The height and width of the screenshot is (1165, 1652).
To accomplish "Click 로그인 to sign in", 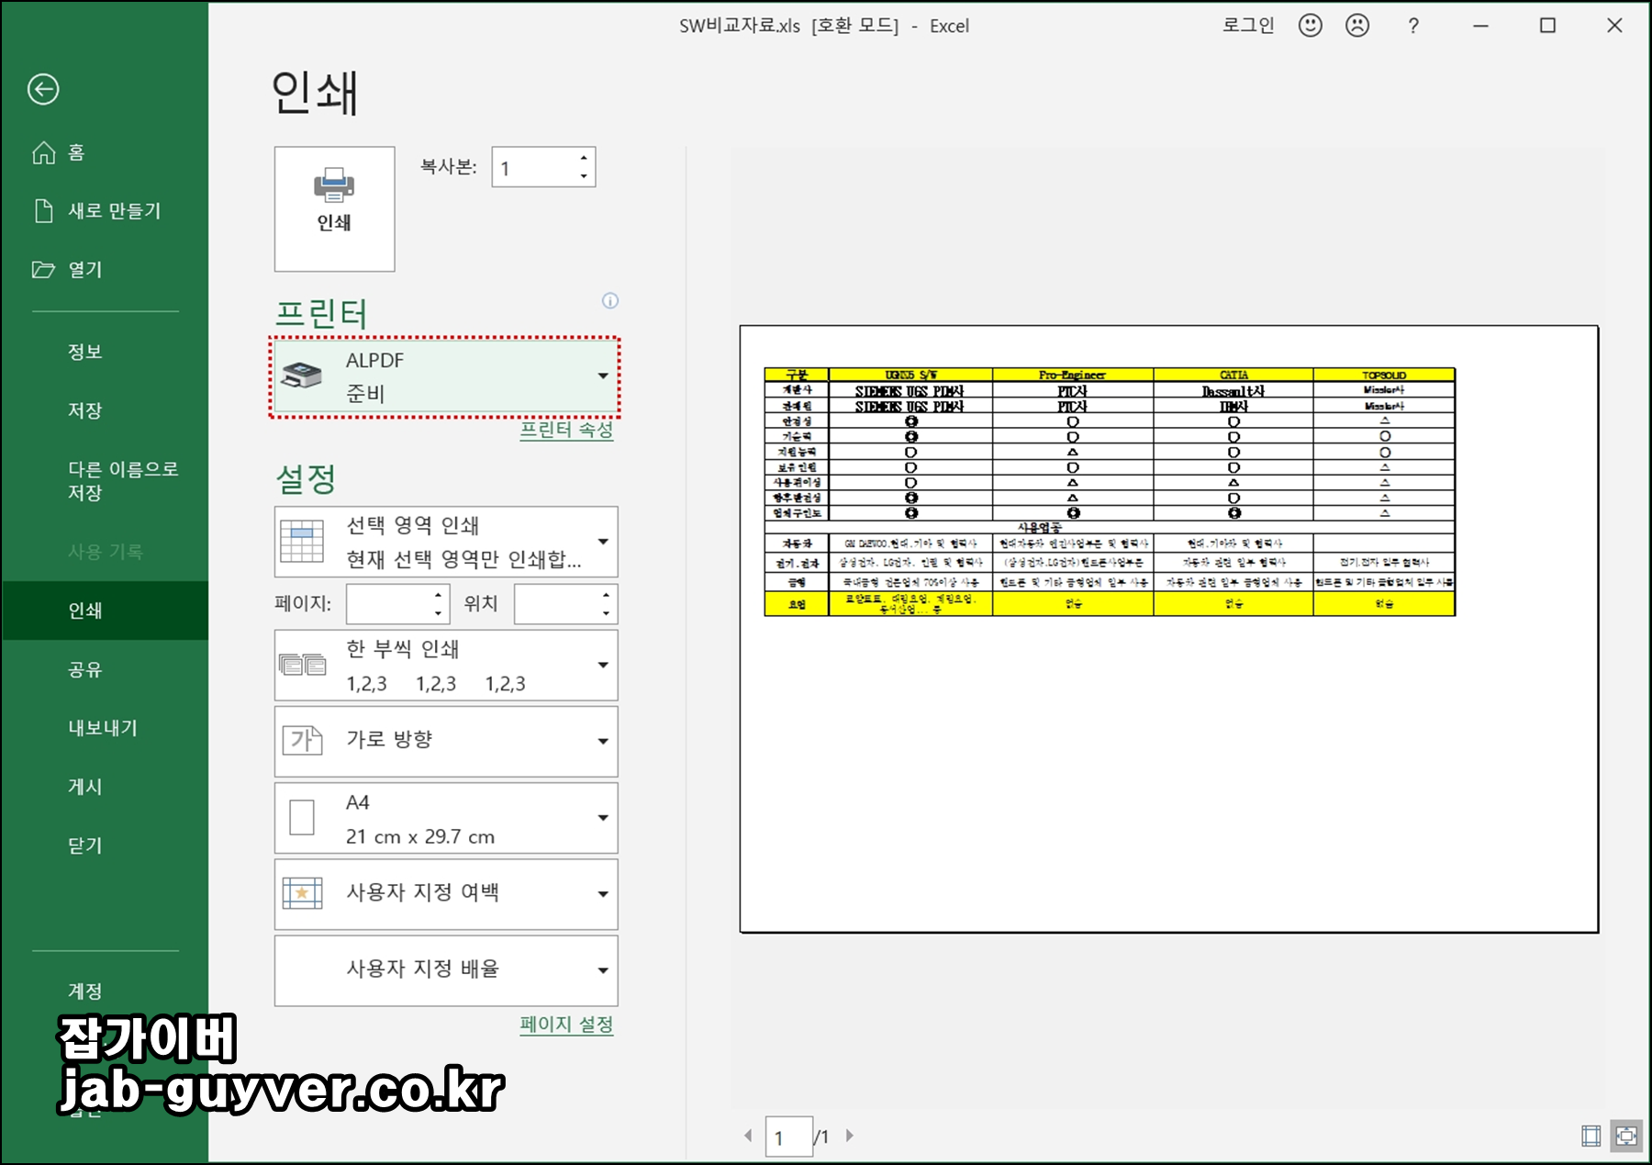I will pyautogui.click(x=1248, y=26).
